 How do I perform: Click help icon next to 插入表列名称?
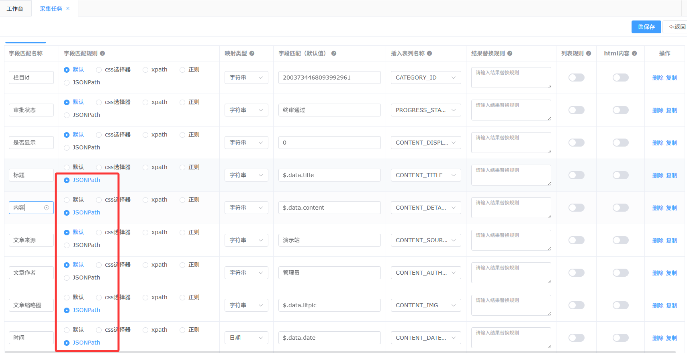click(429, 53)
